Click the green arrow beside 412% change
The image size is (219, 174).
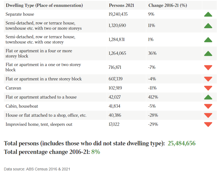tap(208, 97)
